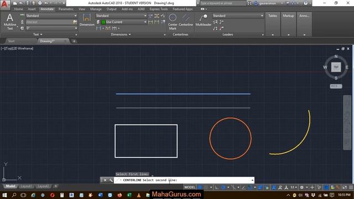Open the Standard dimension style dropdown
354x199 pixels.
click(x=121, y=15)
